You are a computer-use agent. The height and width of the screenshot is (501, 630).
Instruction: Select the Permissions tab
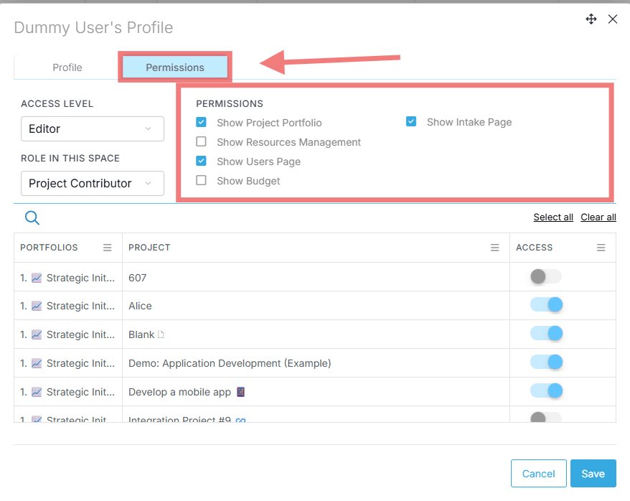pyautogui.click(x=175, y=67)
